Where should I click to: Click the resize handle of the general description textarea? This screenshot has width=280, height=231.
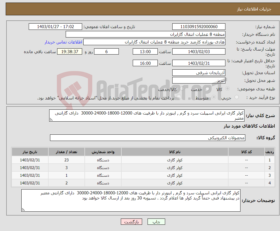pyautogui.click(x=51, y=120)
